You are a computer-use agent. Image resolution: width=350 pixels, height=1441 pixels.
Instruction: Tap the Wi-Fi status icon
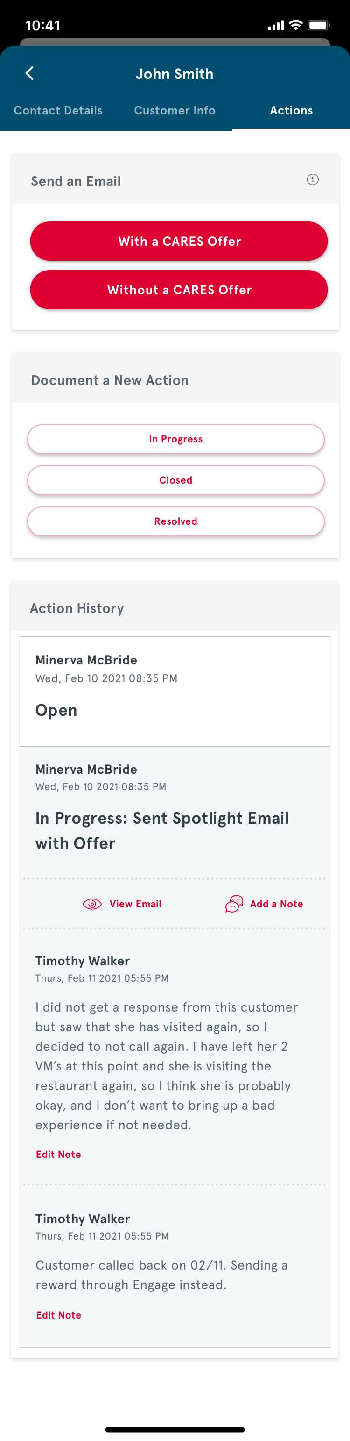tap(296, 25)
